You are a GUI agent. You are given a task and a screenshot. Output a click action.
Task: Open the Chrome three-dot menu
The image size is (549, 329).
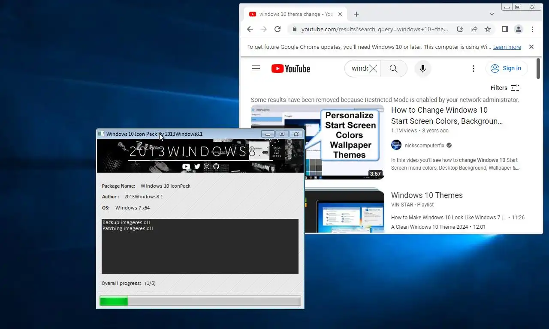(532, 29)
